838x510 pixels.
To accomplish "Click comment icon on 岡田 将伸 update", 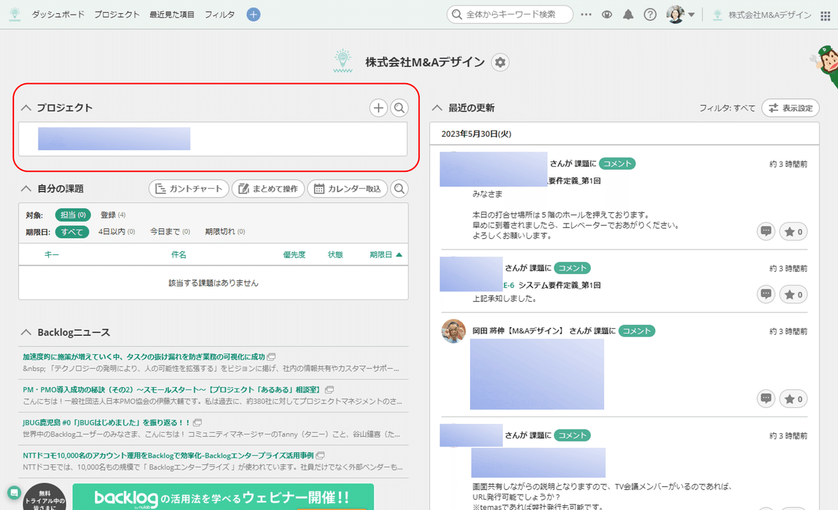I will point(766,398).
